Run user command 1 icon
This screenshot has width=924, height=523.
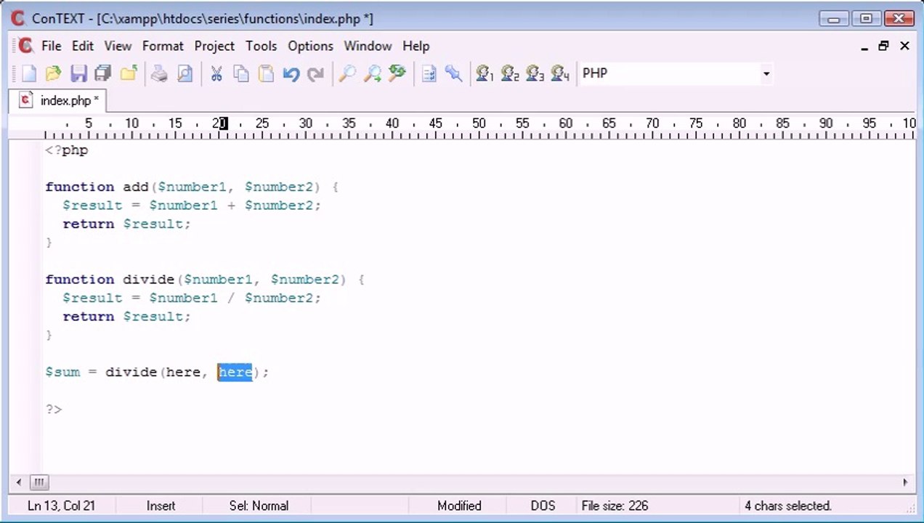click(485, 73)
